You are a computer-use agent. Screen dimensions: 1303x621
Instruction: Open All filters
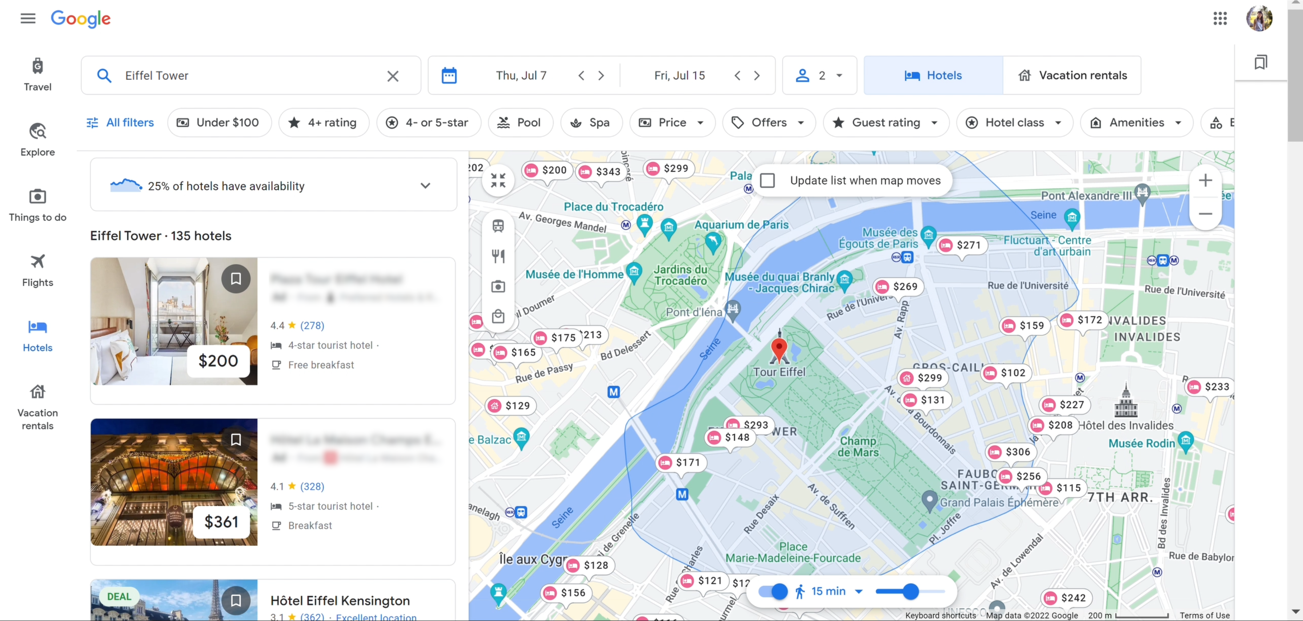point(120,122)
